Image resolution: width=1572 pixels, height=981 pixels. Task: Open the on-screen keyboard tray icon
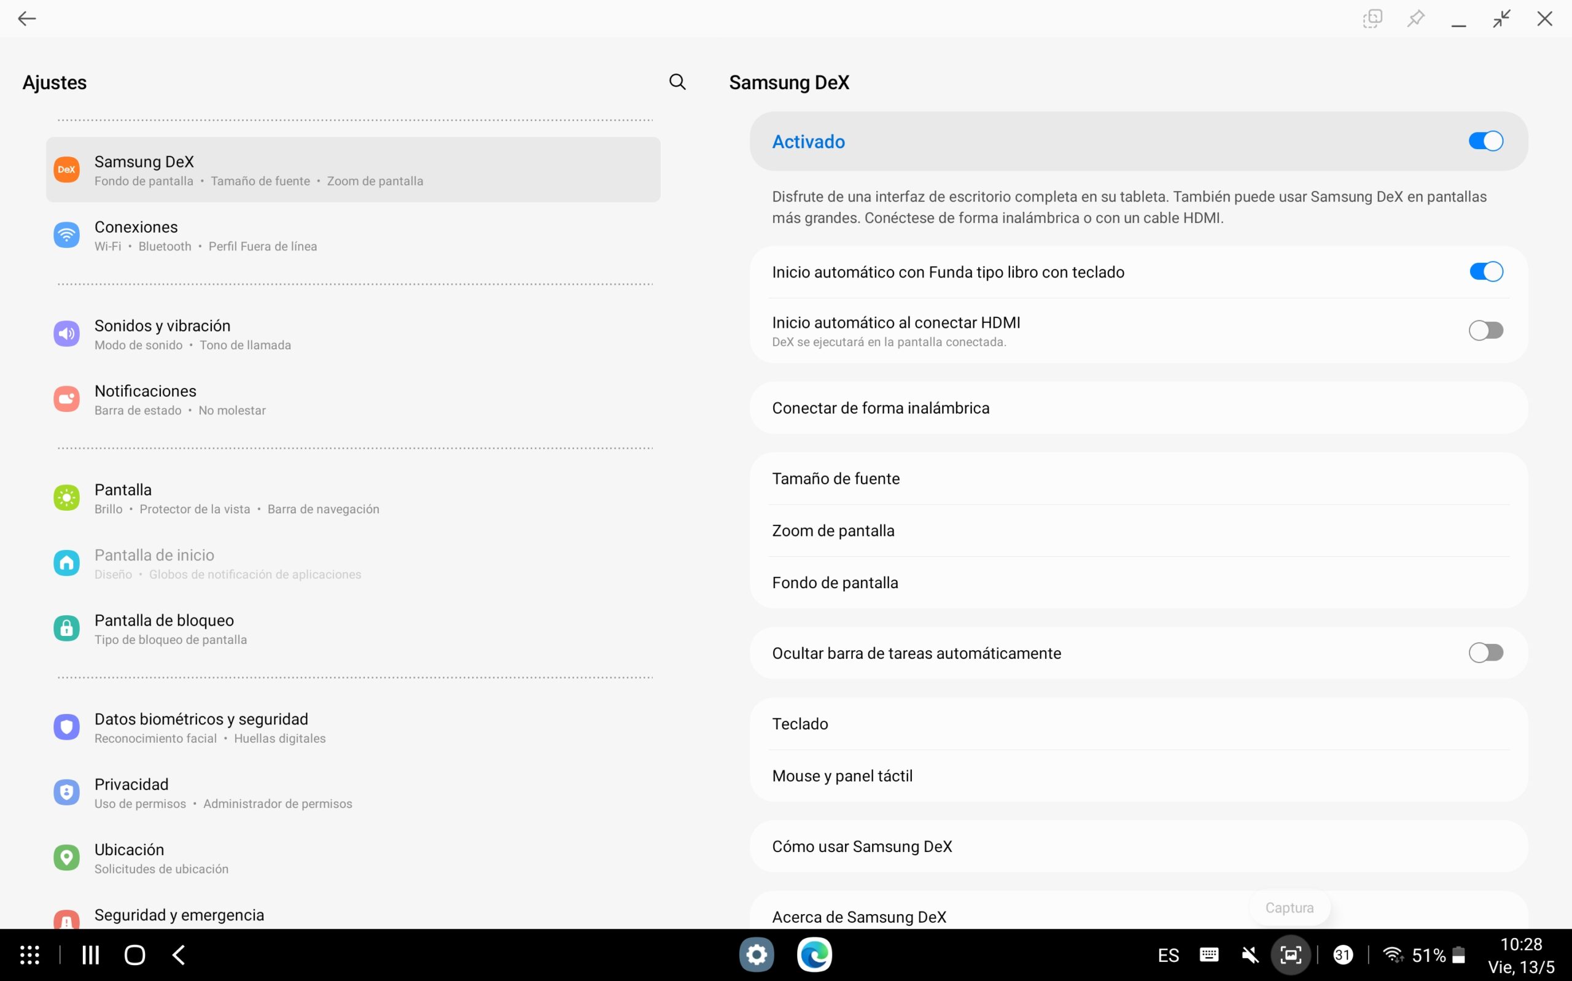pos(1208,955)
